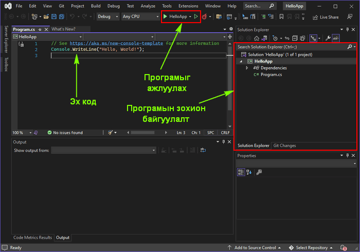
Task: Open the Show output from dropdown
Action: pos(103,150)
